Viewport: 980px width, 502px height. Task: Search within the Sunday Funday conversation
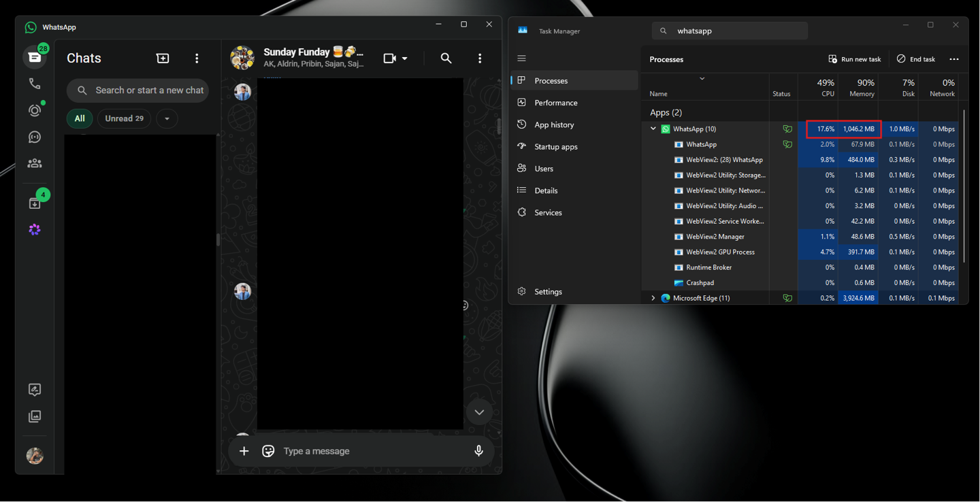coord(446,58)
